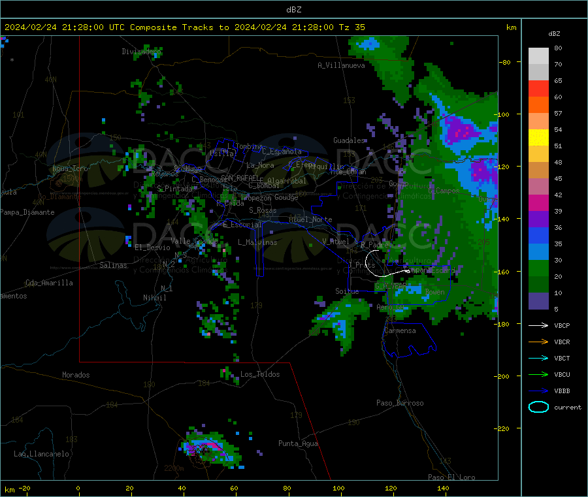Click the Salinas map label
Viewport: 588px width, 497px height.
click(113, 265)
